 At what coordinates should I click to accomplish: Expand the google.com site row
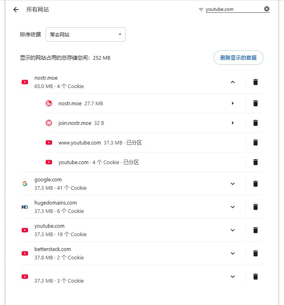[x=232, y=184]
